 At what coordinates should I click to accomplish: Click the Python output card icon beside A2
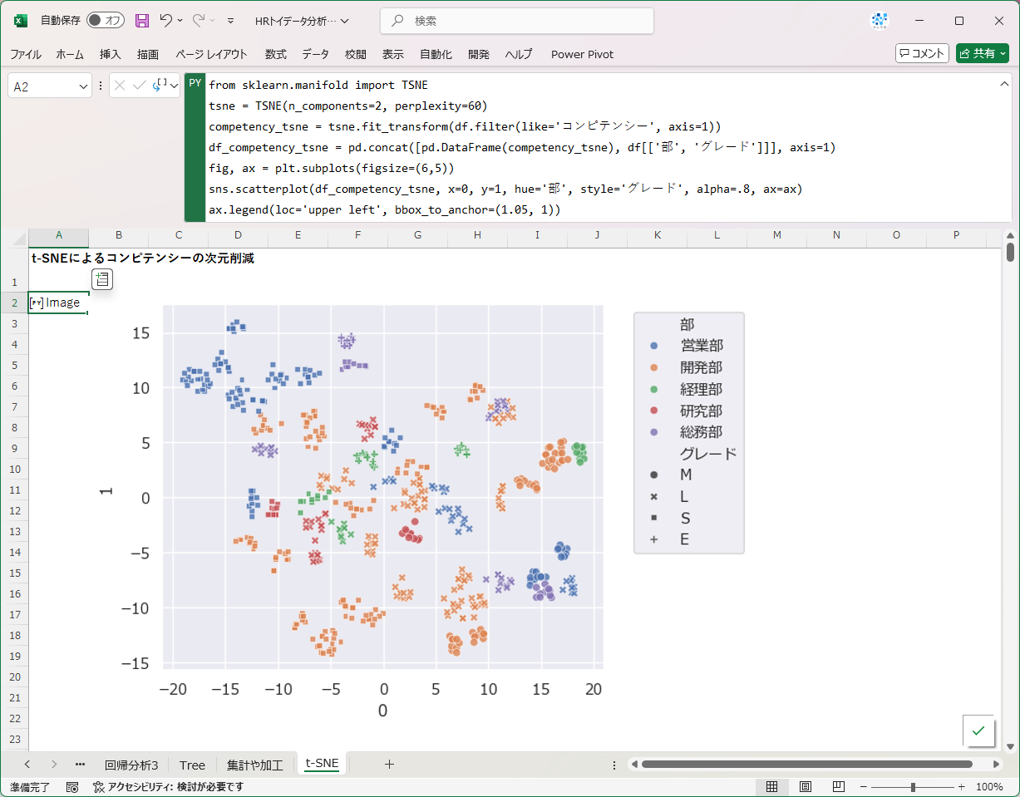pyautogui.click(x=102, y=279)
